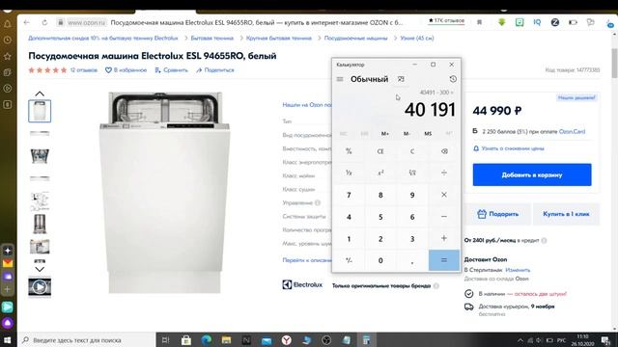
Task: Reload the page with refresh icon
Action: [x=44, y=22]
